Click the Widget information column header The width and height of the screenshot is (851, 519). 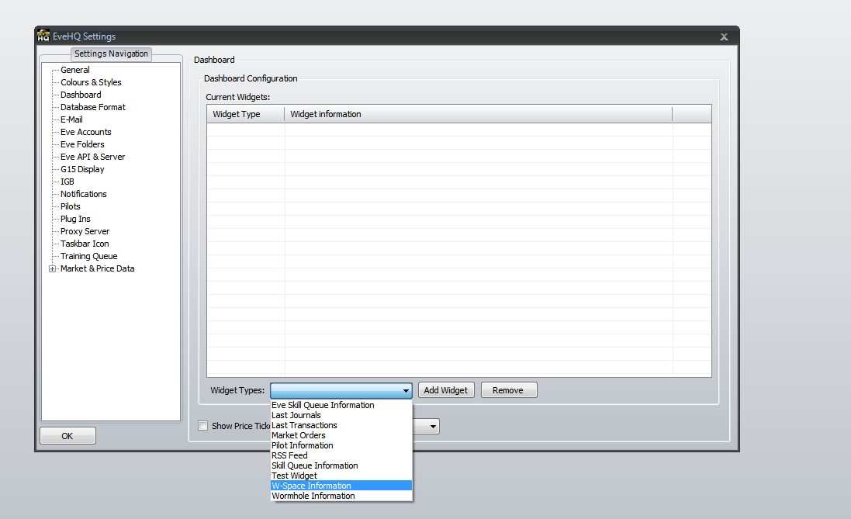(x=478, y=114)
